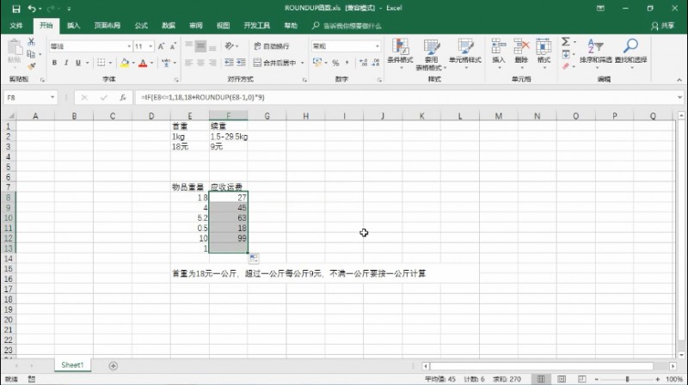
Task: Expand the Name Box dropdown arrow
Action: 52,97
